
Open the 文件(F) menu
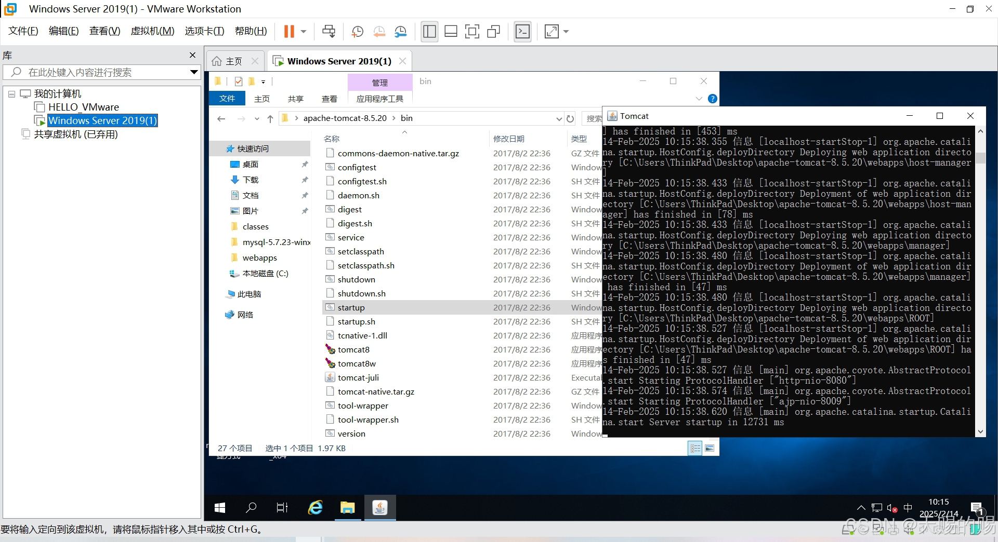pyautogui.click(x=23, y=31)
